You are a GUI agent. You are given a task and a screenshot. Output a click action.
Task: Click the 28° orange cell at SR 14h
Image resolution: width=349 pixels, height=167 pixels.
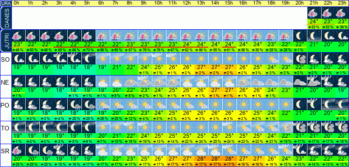215,159
